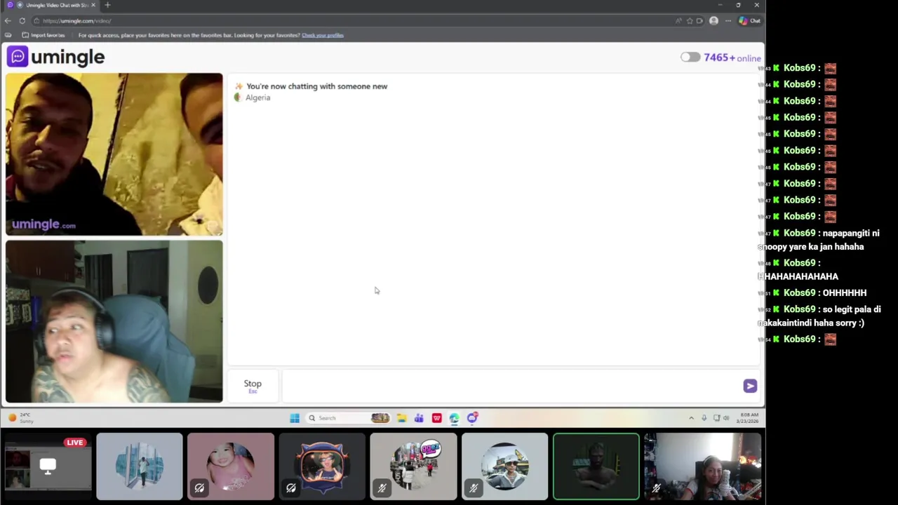Open the Copilot Chat button
Screen dimensions: 898x505
coord(749,21)
